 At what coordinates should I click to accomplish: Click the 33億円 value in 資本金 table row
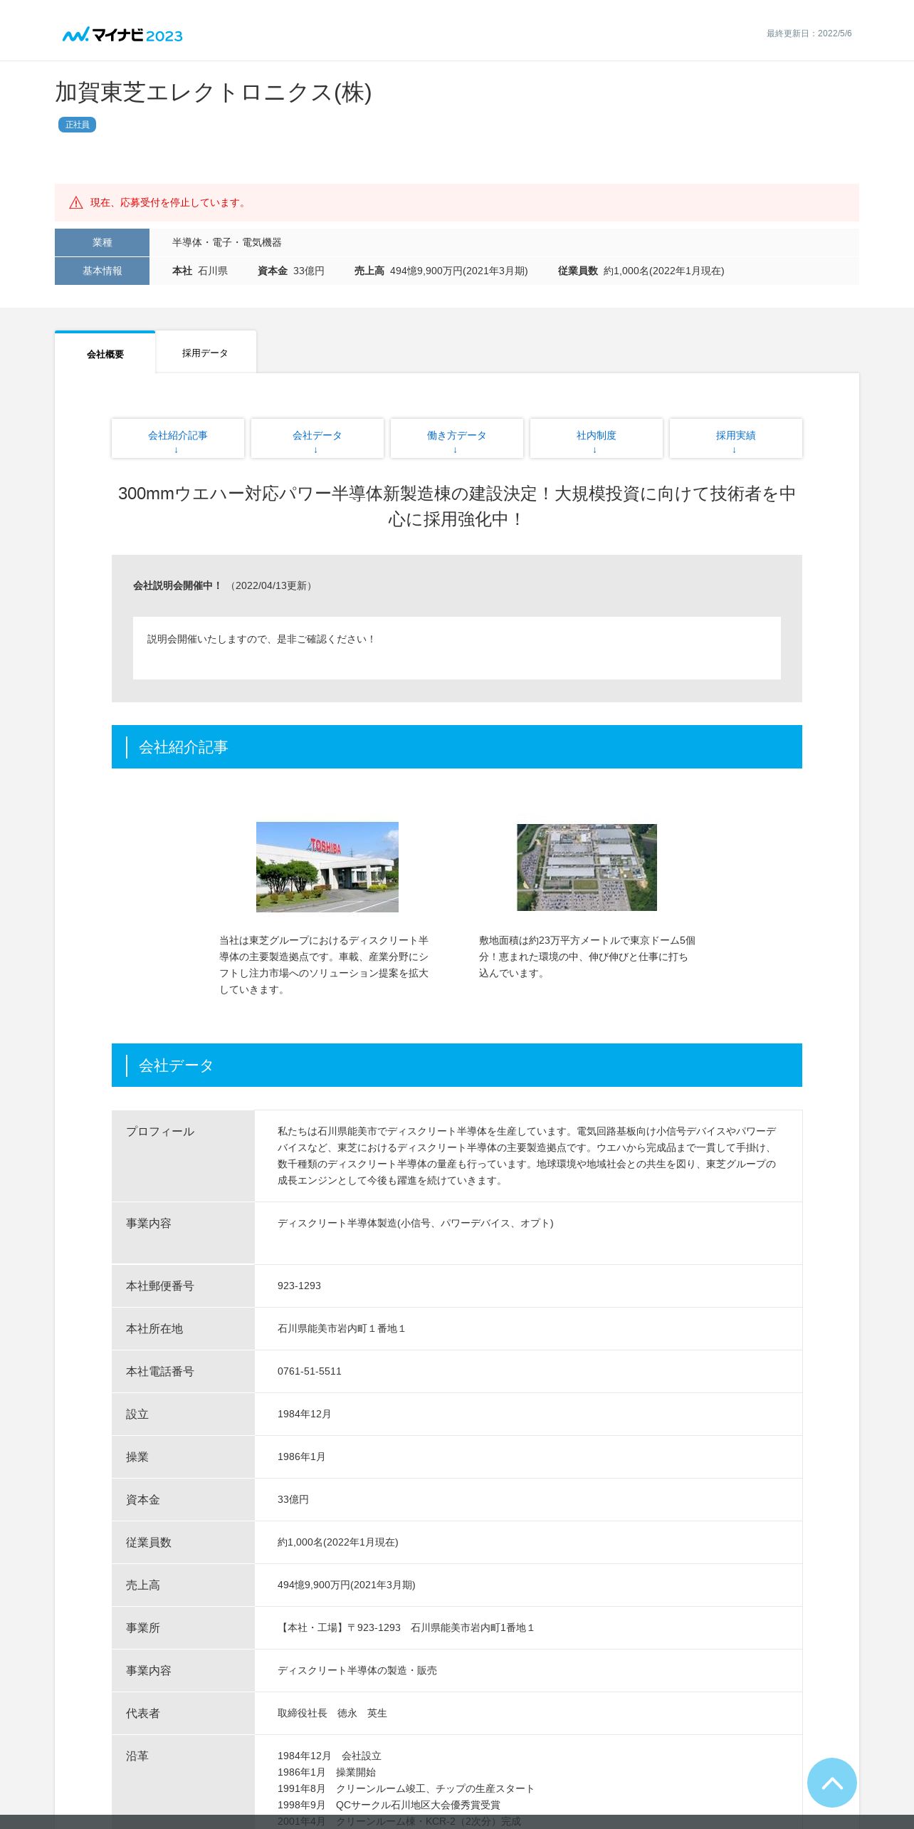(293, 1499)
